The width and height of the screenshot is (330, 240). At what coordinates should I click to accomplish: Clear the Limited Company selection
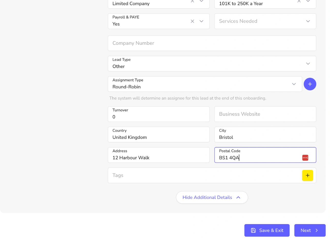coord(192,1)
